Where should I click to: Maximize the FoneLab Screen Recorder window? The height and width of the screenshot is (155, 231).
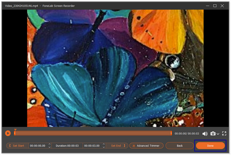[x=215, y=6]
